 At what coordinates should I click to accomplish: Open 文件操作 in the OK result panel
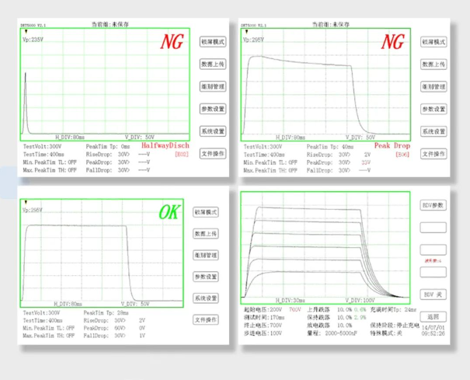[x=206, y=319]
